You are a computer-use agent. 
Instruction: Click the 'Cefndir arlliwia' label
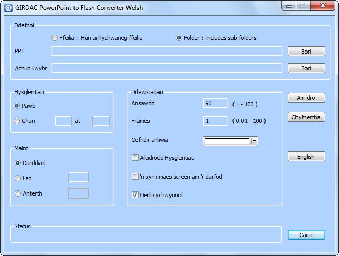[x=150, y=140]
